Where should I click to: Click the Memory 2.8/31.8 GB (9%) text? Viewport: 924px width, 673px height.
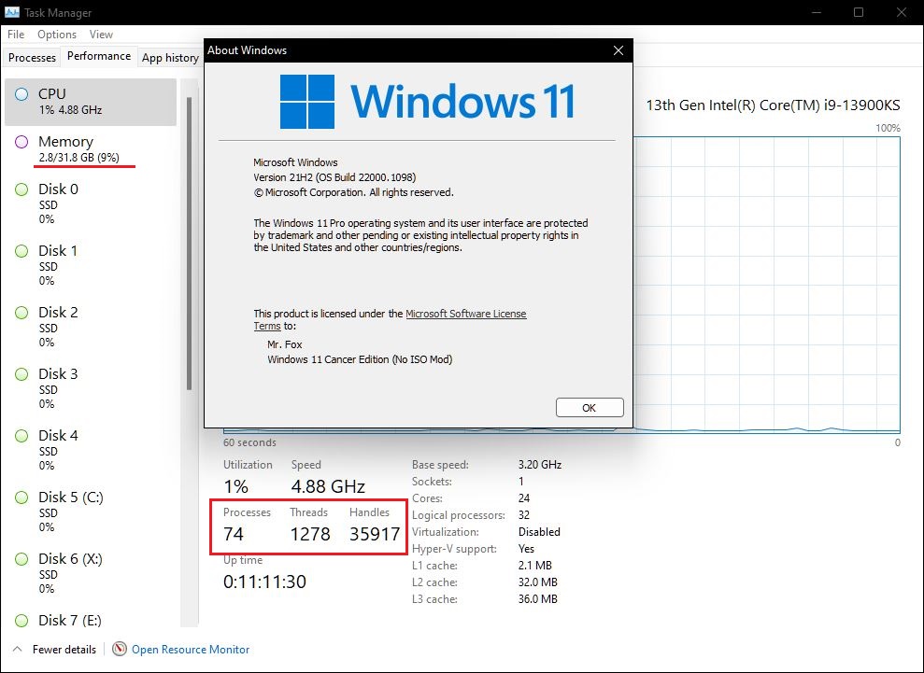click(79, 158)
